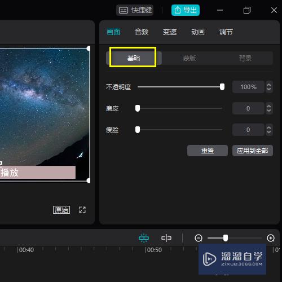
Task: Switch to the 调节 tab
Action: click(226, 32)
